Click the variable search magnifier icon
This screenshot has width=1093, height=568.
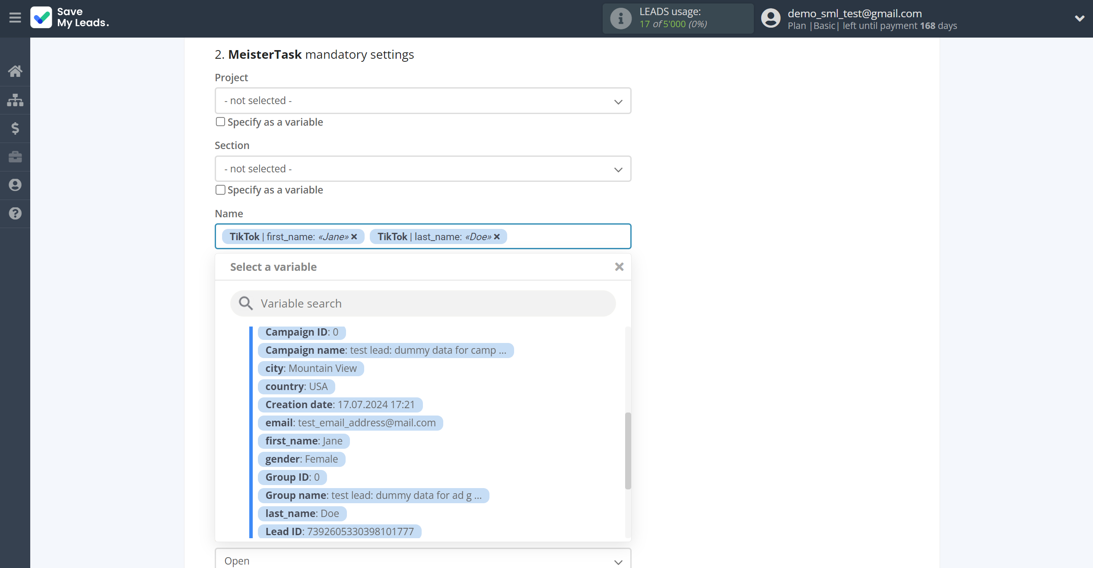[x=246, y=304]
